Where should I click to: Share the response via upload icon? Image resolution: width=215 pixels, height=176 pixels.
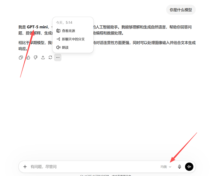[43, 57]
